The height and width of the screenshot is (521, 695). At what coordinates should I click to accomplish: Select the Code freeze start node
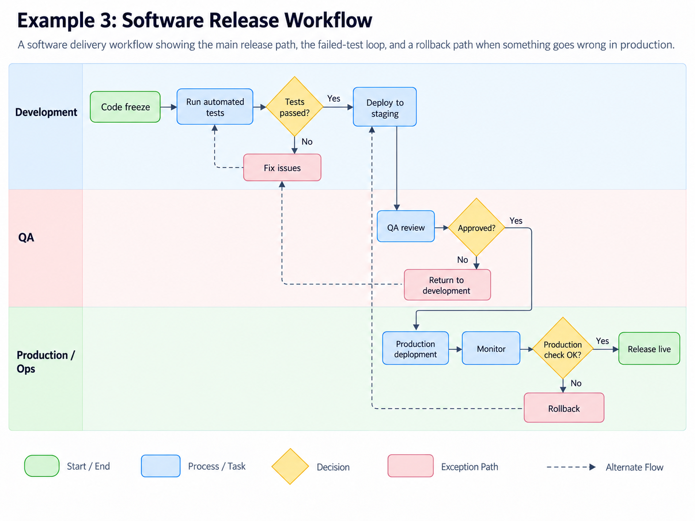coord(125,107)
